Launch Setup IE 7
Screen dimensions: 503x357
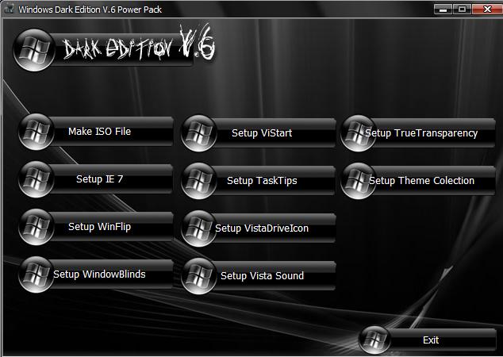(96, 179)
